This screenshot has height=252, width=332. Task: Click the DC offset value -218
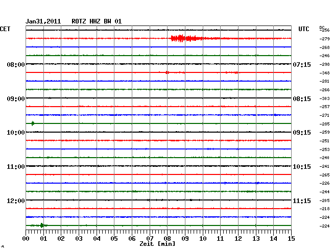pos(324,209)
